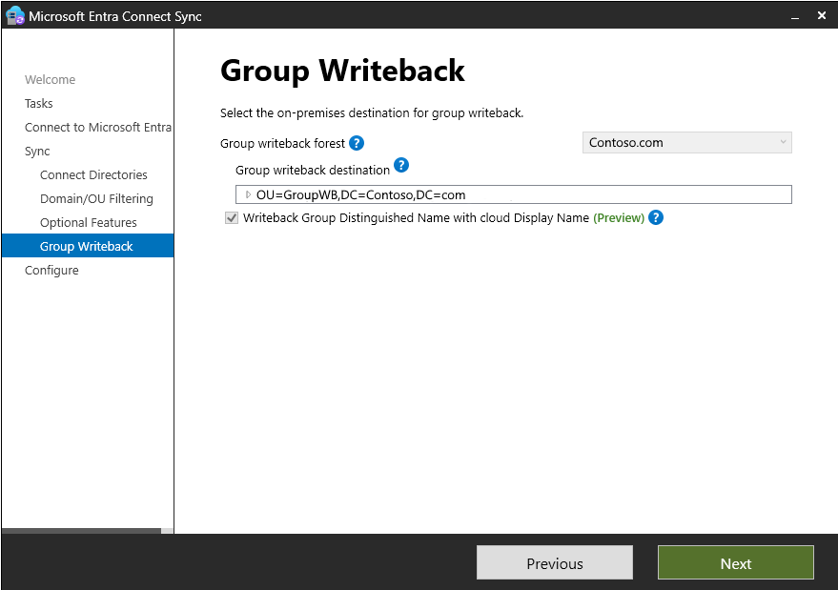Click the green (Preview) label
Screen dimensions: 838x590
point(619,218)
